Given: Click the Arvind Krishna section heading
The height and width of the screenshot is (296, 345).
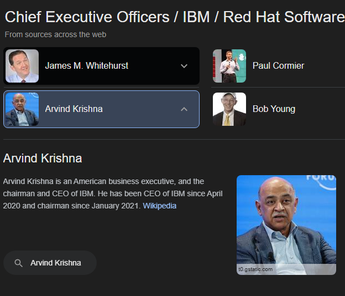Looking at the screenshot, I should tap(43, 159).
